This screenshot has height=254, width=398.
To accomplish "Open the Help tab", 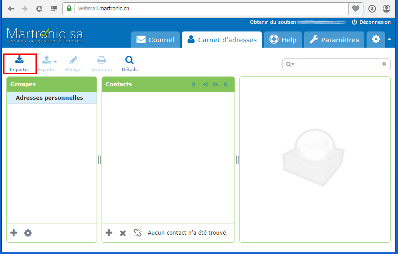I will (283, 40).
